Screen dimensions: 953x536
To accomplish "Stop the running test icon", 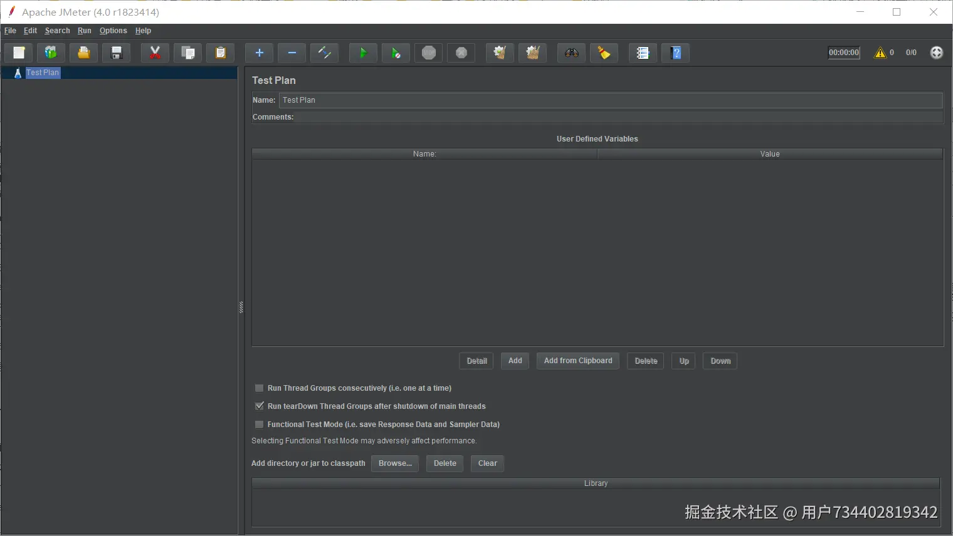I will (428, 53).
